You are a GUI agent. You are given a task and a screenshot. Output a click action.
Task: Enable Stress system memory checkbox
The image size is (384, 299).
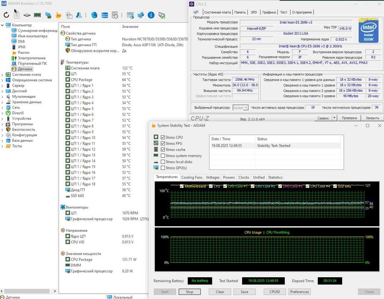163,156
